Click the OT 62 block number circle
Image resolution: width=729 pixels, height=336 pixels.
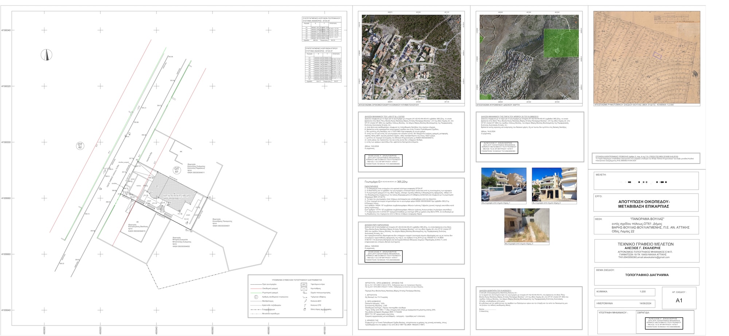click(x=80, y=146)
